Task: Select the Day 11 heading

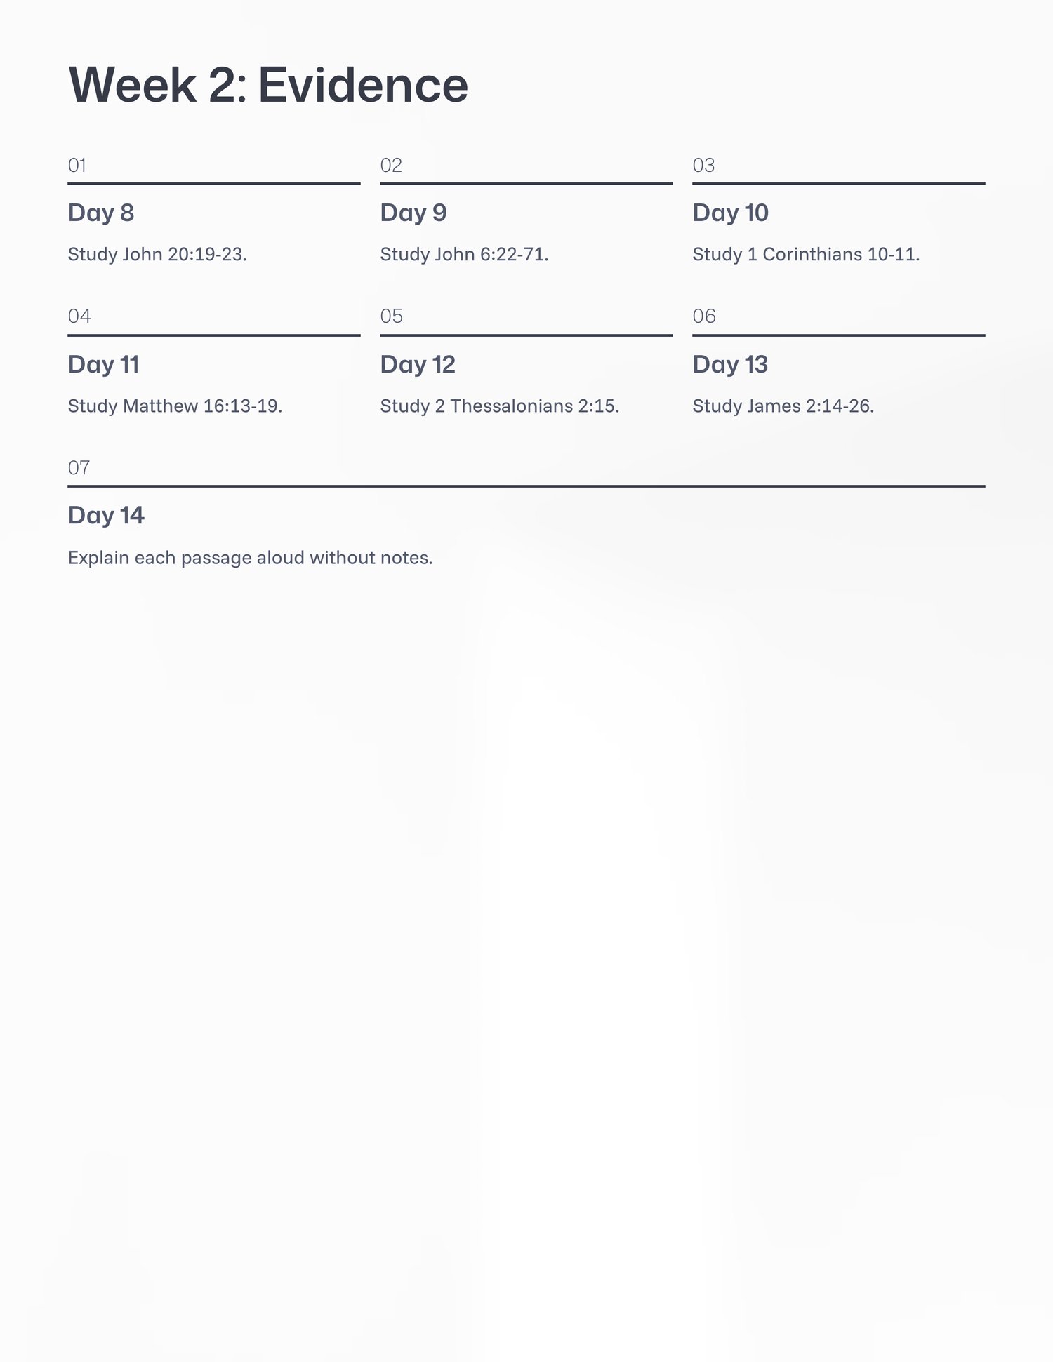Action: point(103,364)
